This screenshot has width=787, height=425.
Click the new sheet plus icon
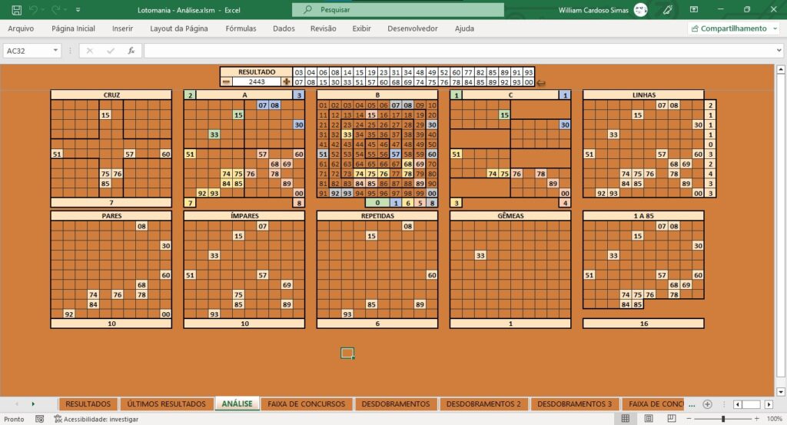(x=707, y=404)
